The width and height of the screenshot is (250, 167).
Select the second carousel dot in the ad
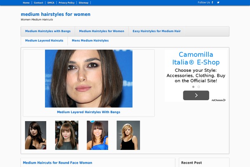(x=199, y=87)
